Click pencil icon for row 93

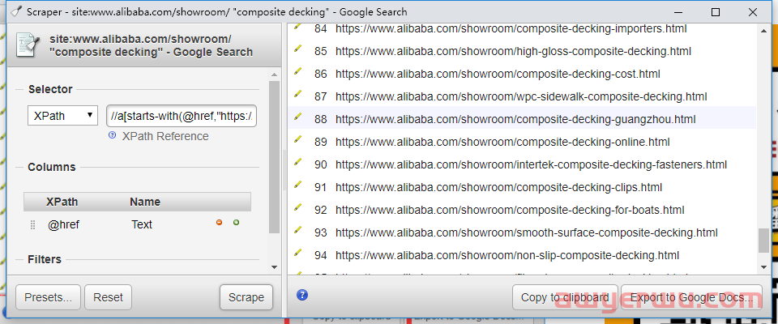pos(297,230)
